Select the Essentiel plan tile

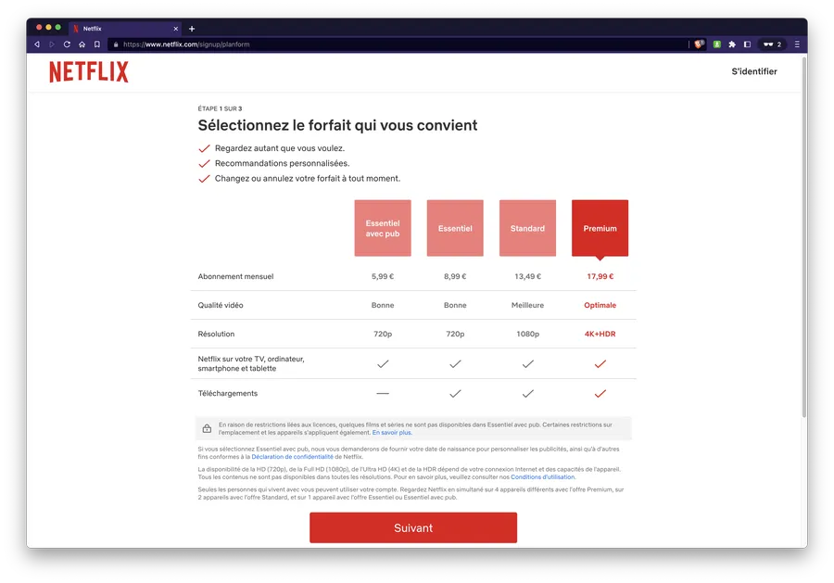(x=455, y=228)
